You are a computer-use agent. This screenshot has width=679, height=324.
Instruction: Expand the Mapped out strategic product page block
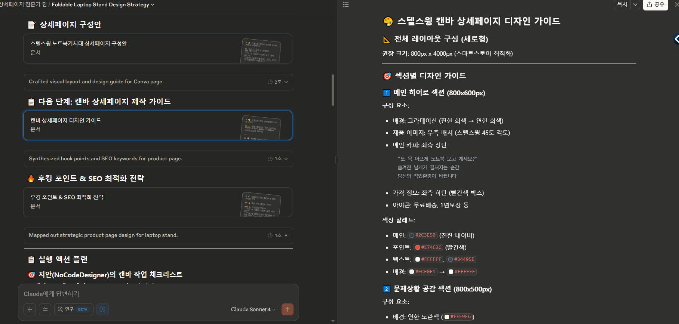pos(158,235)
